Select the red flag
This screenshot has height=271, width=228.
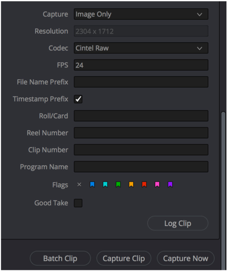pyautogui.click(x=144, y=184)
